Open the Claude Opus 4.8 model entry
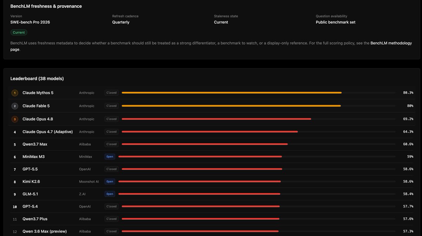This screenshot has height=236, width=422. (x=38, y=119)
